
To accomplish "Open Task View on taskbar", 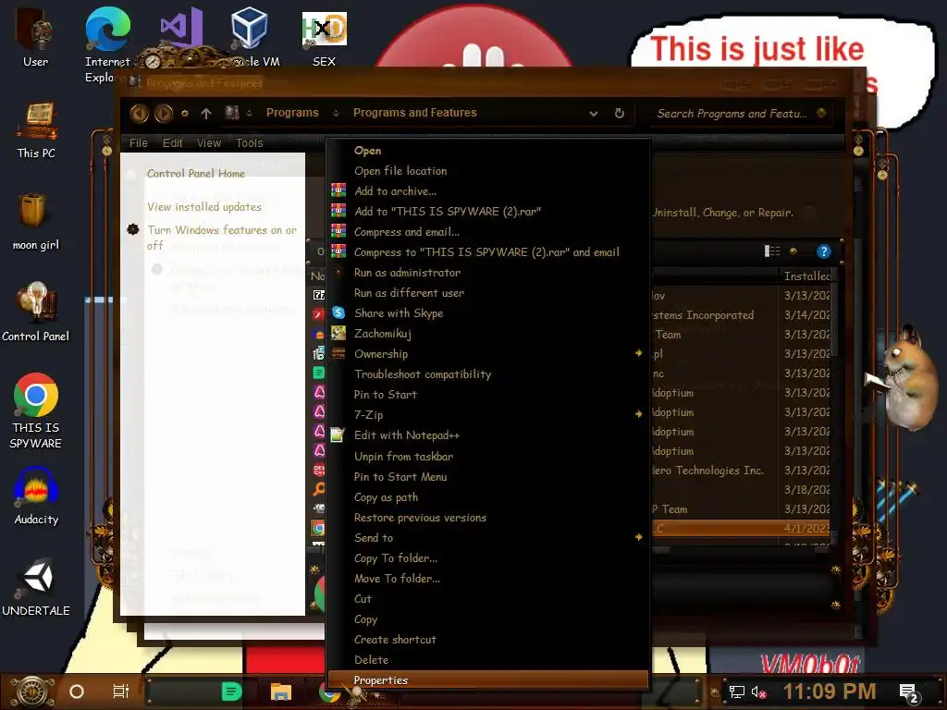I will 121,692.
